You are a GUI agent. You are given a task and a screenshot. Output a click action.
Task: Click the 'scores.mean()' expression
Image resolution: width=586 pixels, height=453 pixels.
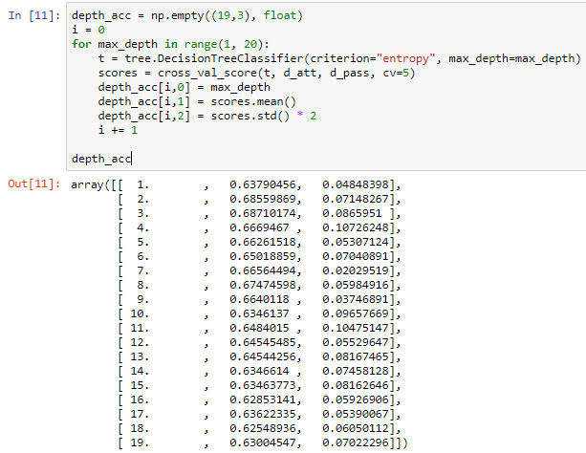point(253,101)
